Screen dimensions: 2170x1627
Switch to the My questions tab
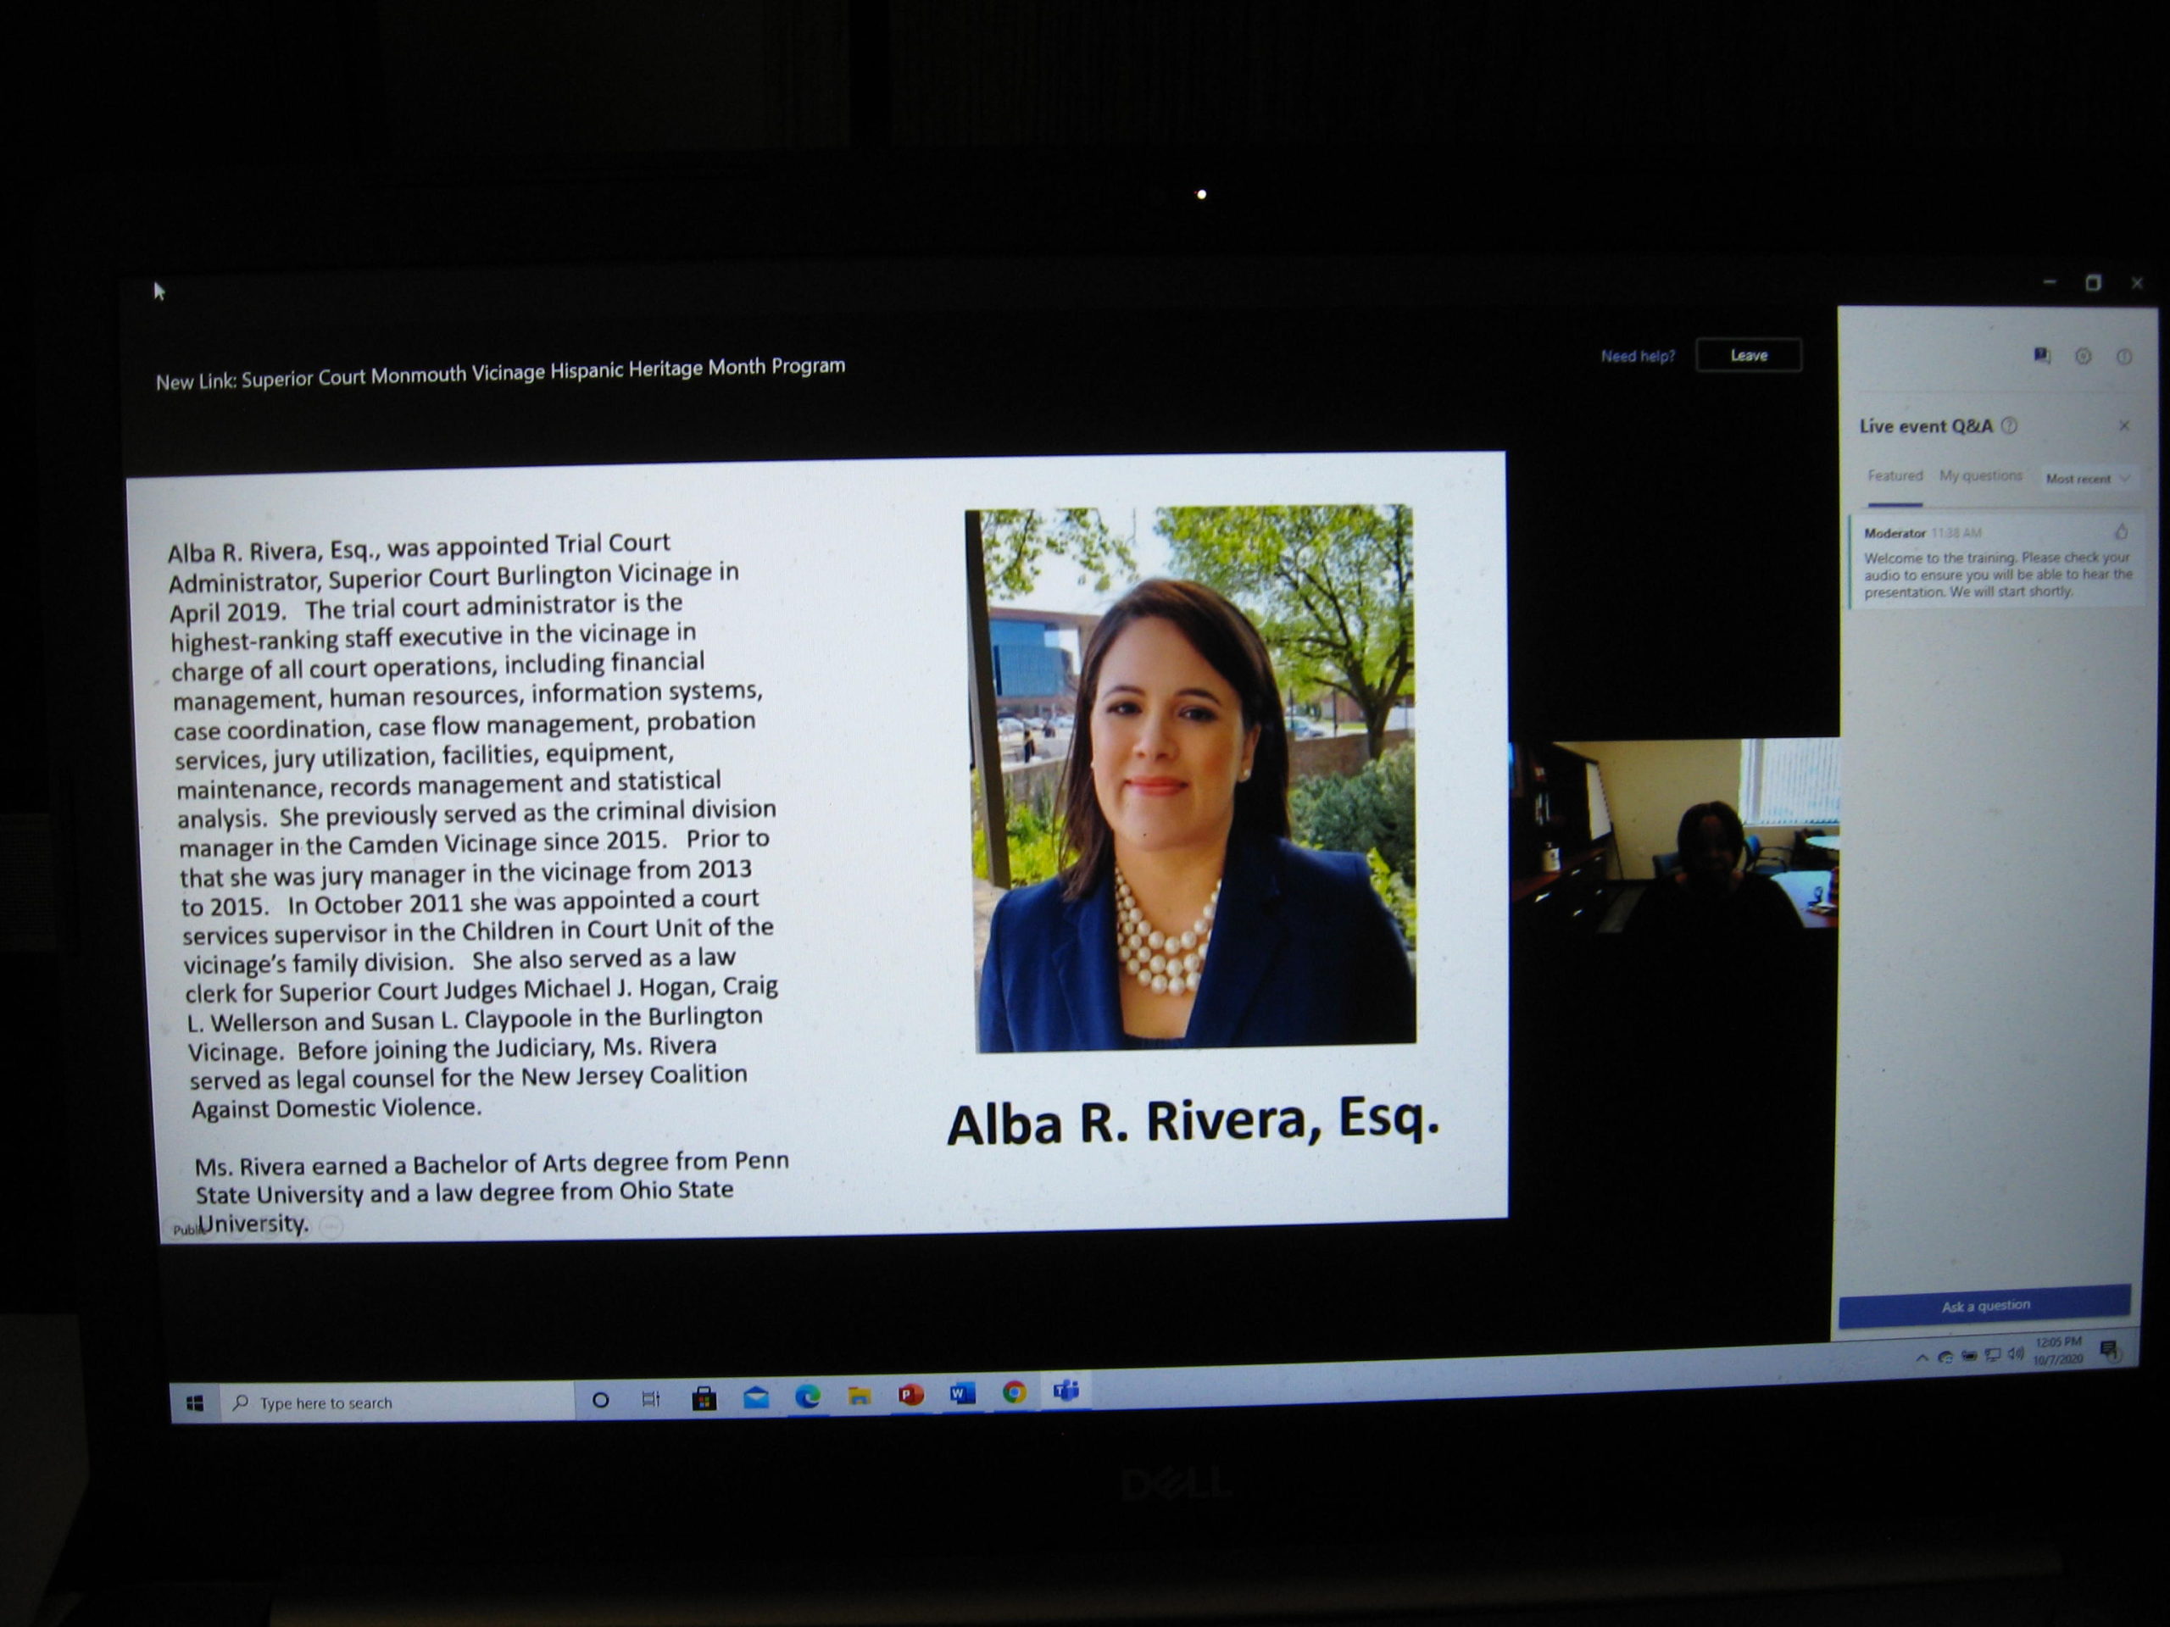[1979, 476]
